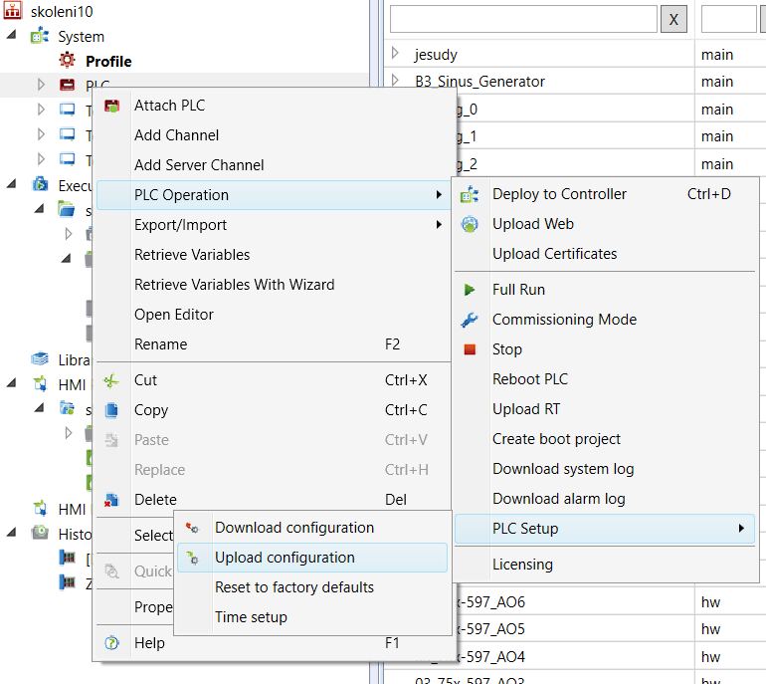Screen dimensions: 766x684
Task: Select the Profile tree item
Action: 107,61
